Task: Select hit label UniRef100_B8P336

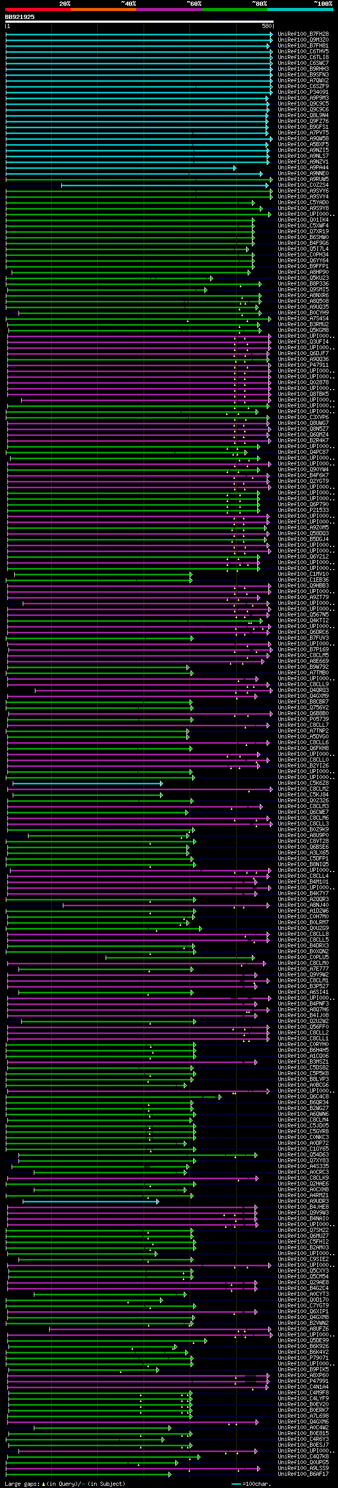Action: point(303,283)
